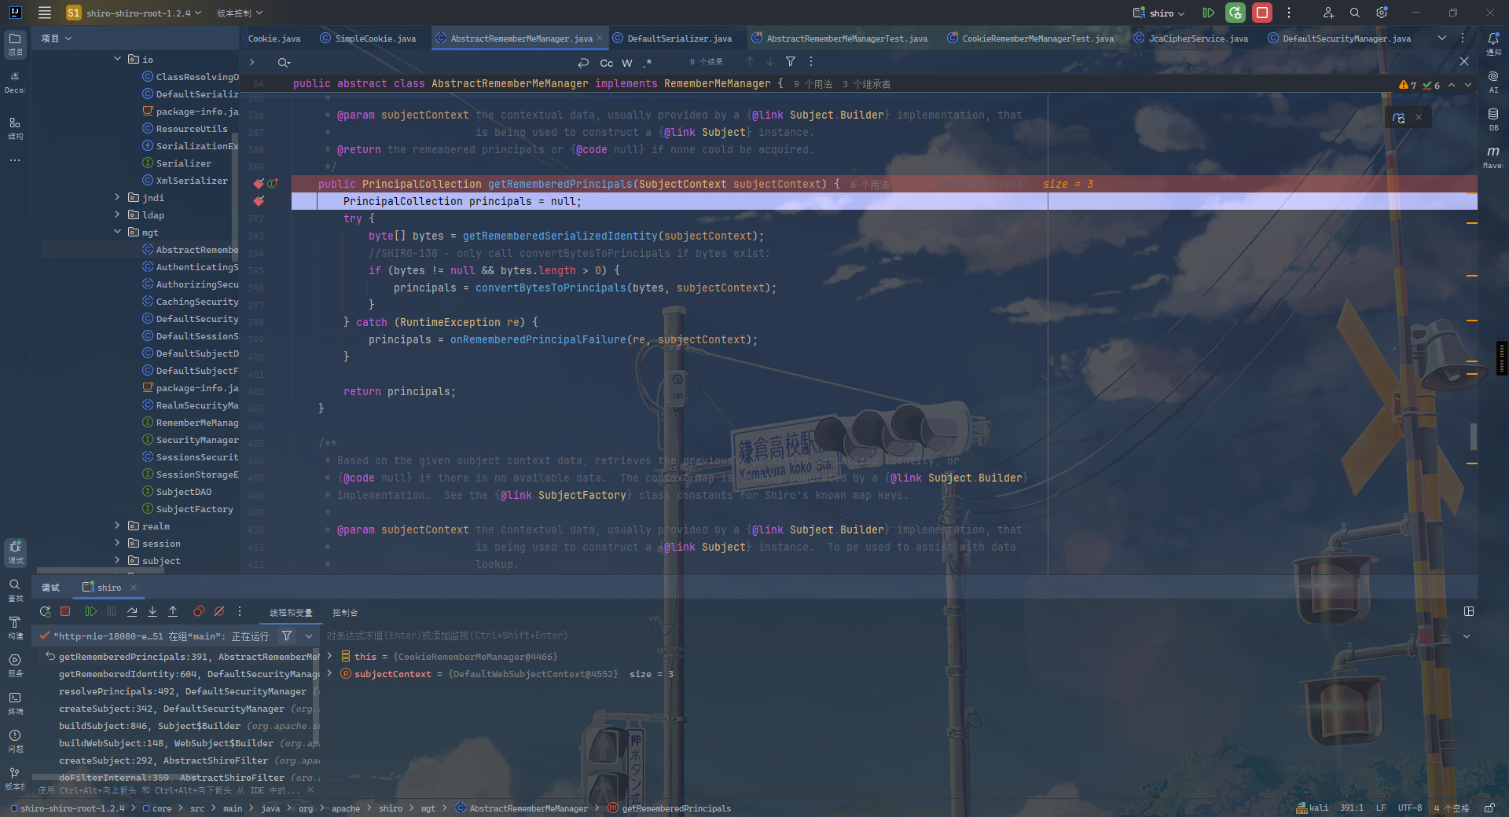Step over in the debugger
The image size is (1509, 817).
click(x=132, y=611)
